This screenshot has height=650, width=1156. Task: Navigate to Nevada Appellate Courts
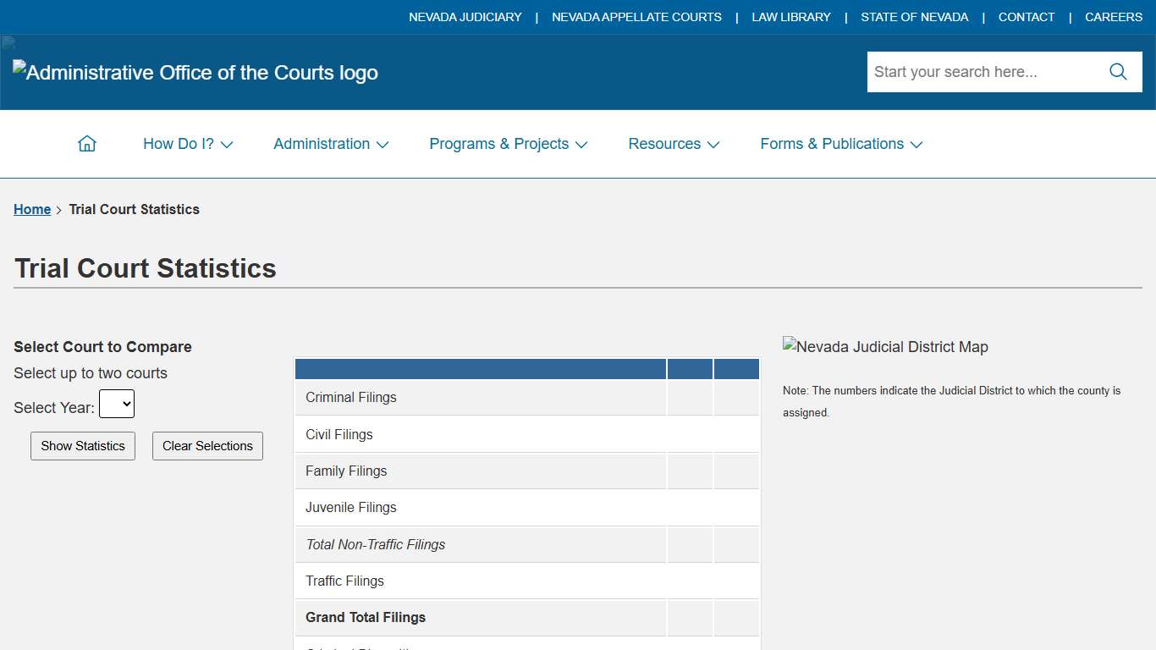[636, 17]
